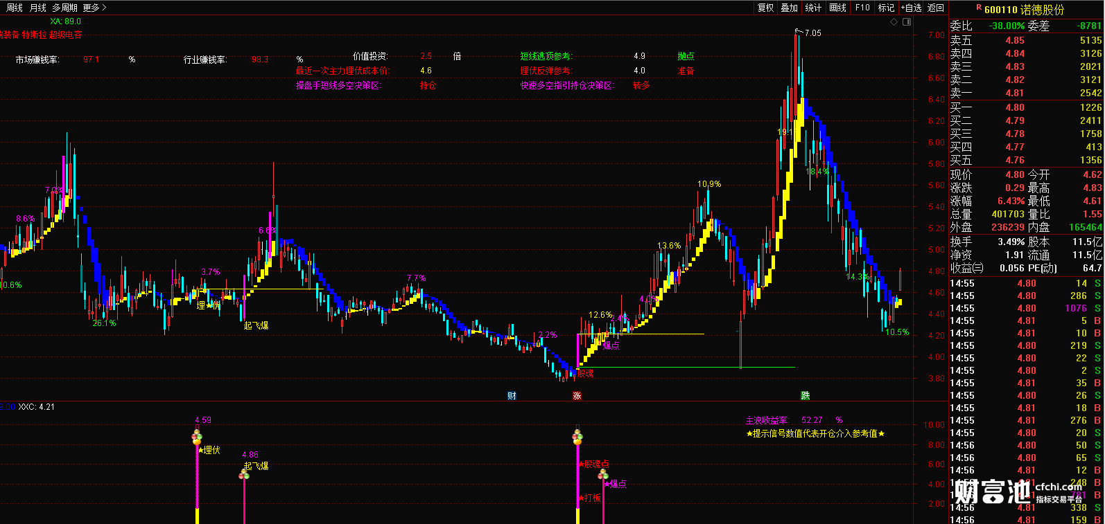1105x524 pixels.
Task: Click the 总量 401703 volume value
Action: pos(1008,214)
